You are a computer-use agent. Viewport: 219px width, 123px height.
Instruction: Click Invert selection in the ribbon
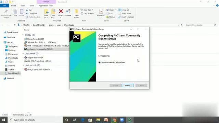coord(126,17)
